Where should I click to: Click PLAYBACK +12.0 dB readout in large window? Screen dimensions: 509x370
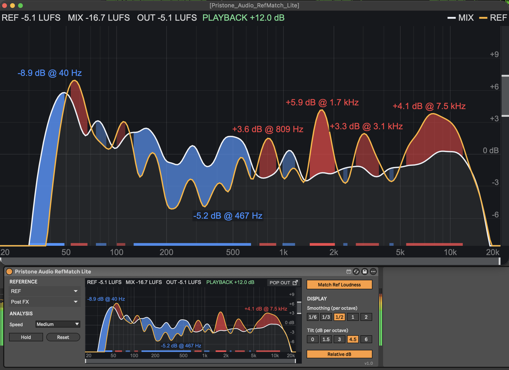(243, 18)
